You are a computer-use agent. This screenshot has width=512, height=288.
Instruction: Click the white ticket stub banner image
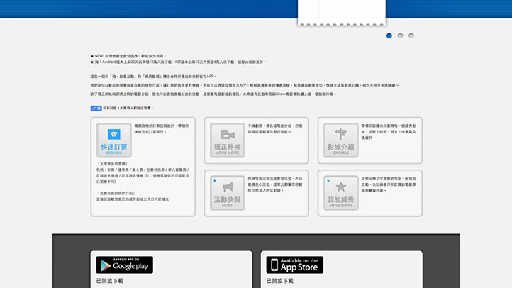coord(327,12)
